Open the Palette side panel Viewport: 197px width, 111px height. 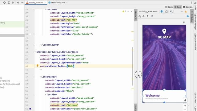(136, 15)
